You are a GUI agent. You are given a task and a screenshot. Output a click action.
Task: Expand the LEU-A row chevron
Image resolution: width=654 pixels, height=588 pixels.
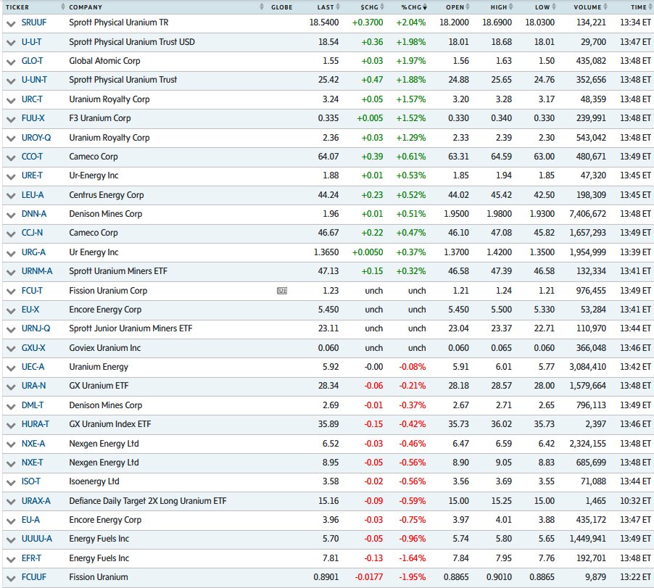coord(11,196)
